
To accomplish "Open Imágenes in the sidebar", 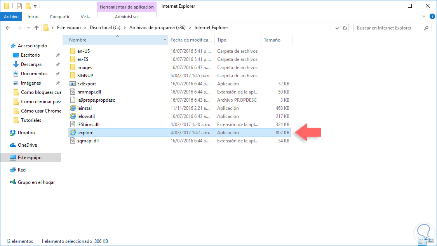I will pos(31,83).
